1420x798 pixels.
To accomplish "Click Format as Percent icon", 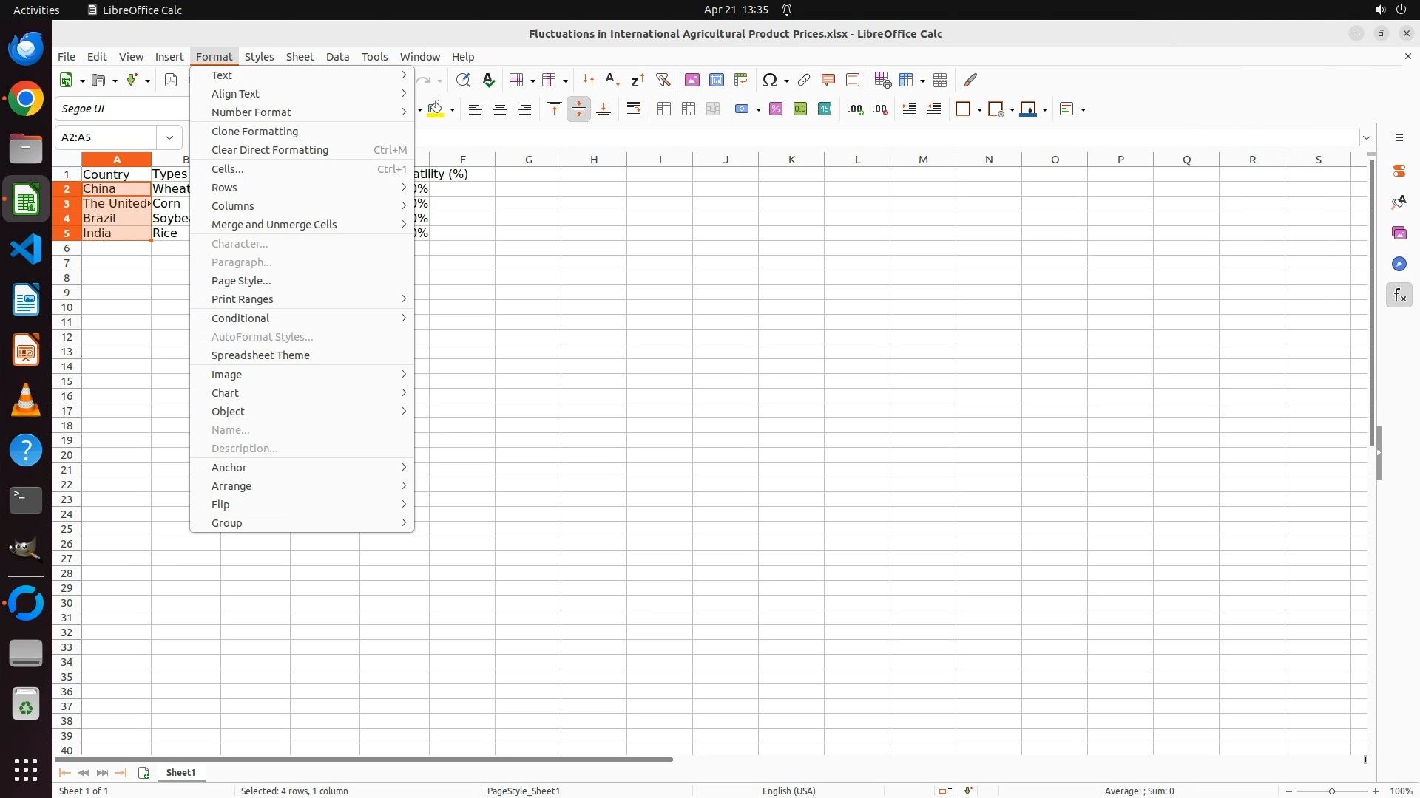I will pos(775,109).
